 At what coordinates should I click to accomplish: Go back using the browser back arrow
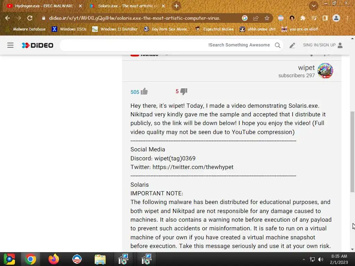8,18
